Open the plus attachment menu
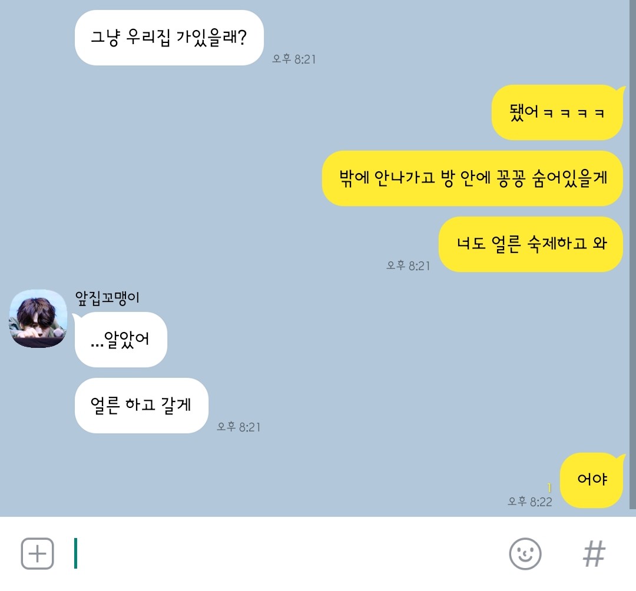Screen dimensions: 636x591 [37, 554]
